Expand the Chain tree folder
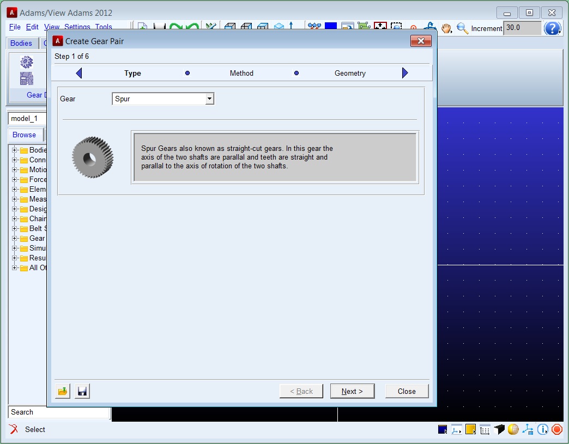 [x=15, y=218]
